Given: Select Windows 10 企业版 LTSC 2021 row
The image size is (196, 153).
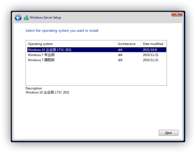Looking at the screenshot, I should (x=97, y=50).
